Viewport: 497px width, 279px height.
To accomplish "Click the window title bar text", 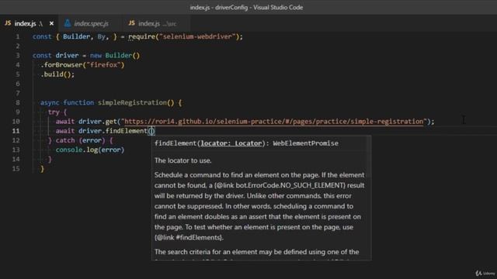I will (x=247, y=7).
